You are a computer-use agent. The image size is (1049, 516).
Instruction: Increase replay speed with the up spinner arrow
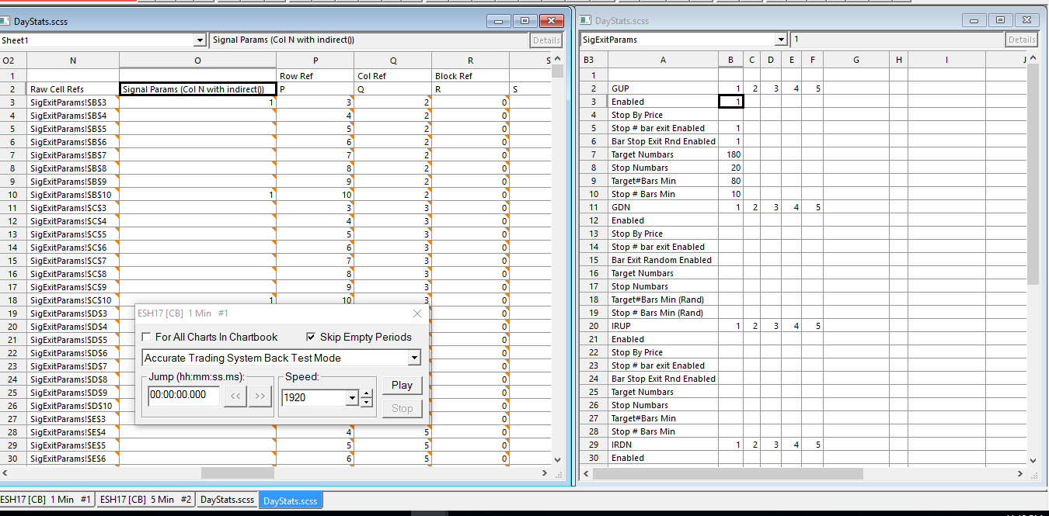tap(367, 393)
